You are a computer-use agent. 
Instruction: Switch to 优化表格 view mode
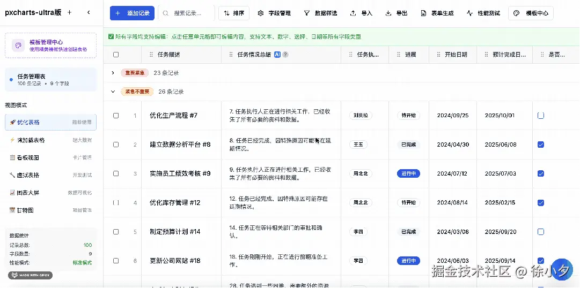tap(50, 122)
